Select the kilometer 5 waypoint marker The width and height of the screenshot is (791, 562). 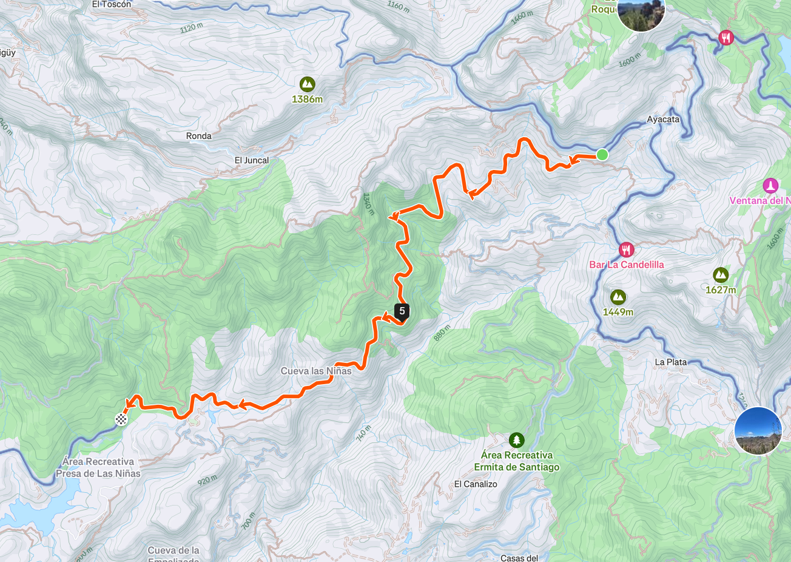[402, 311]
